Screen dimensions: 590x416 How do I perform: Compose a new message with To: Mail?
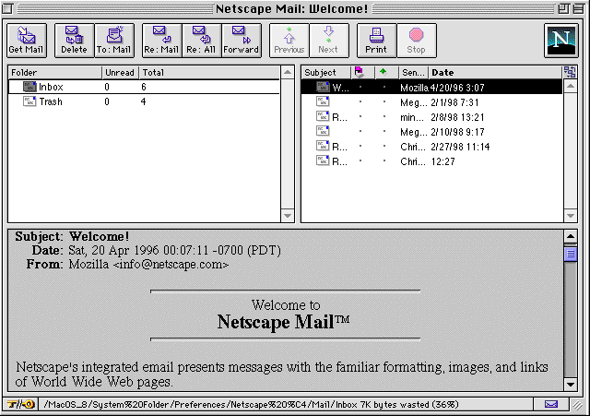coord(114,40)
